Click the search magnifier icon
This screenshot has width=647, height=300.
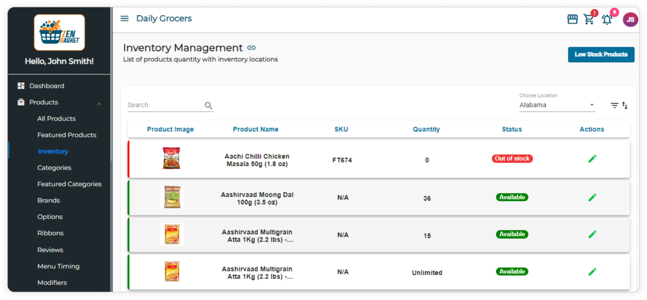209,106
